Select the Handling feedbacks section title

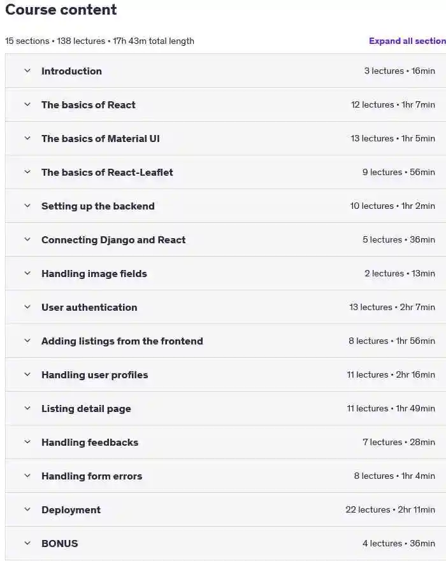[90, 442]
